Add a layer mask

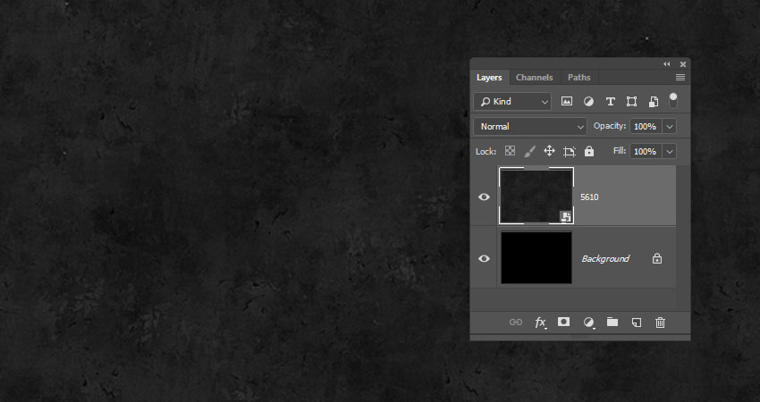(564, 322)
